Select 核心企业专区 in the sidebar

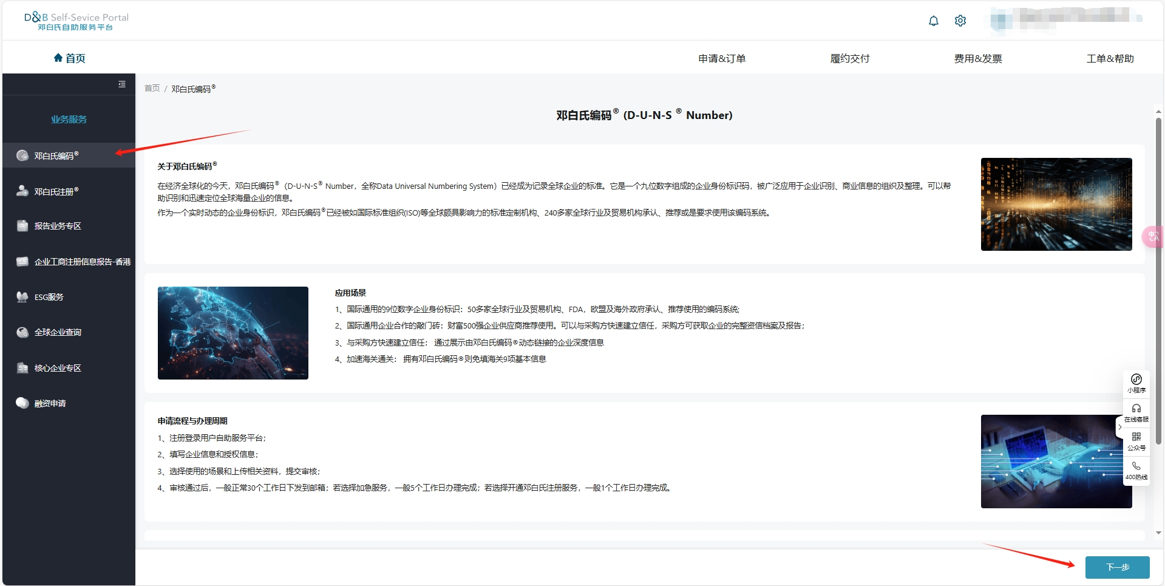(x=69, y=368)
